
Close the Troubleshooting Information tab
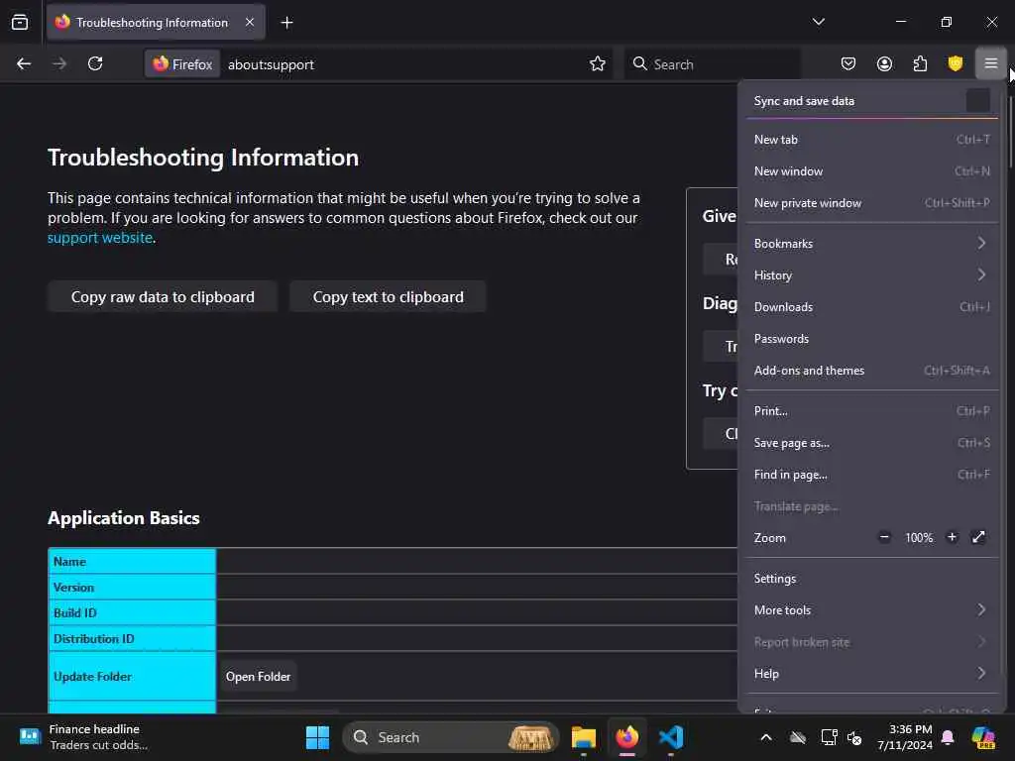pyautogui.click(x=250, y=22)
